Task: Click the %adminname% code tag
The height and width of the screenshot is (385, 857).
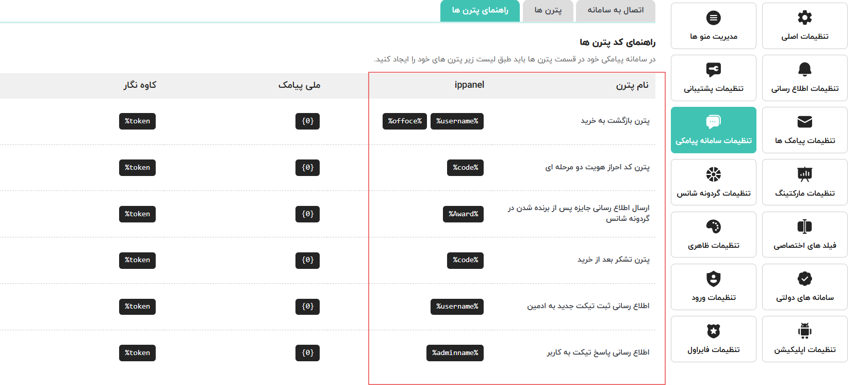Action: 455,353
